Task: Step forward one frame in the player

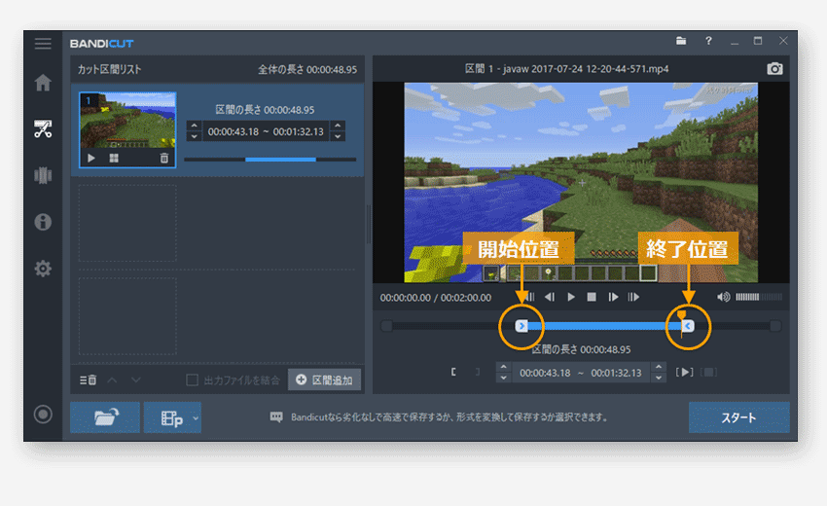Action: (x=613, y=297)
